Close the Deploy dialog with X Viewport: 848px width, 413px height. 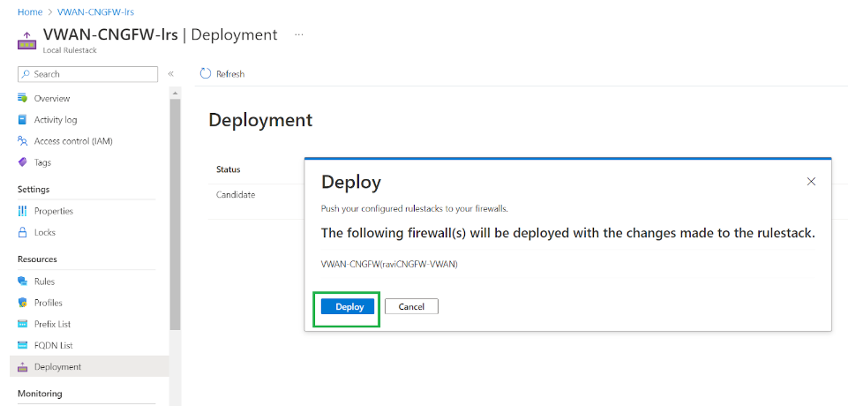[812, 182]
